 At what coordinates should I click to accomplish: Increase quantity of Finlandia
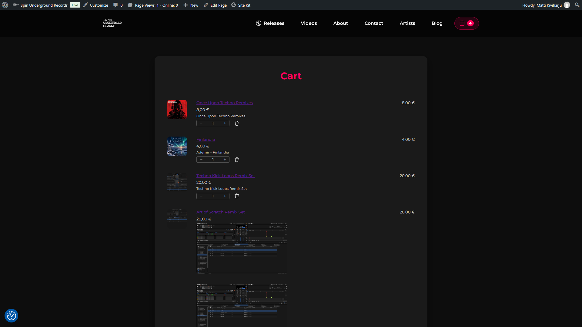click(x=225, y=160)
